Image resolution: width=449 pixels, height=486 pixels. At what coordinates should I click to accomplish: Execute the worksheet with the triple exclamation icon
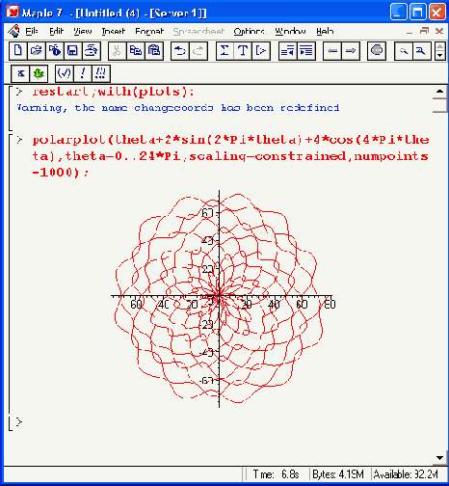pyautogui.click(x=101, y=73)
